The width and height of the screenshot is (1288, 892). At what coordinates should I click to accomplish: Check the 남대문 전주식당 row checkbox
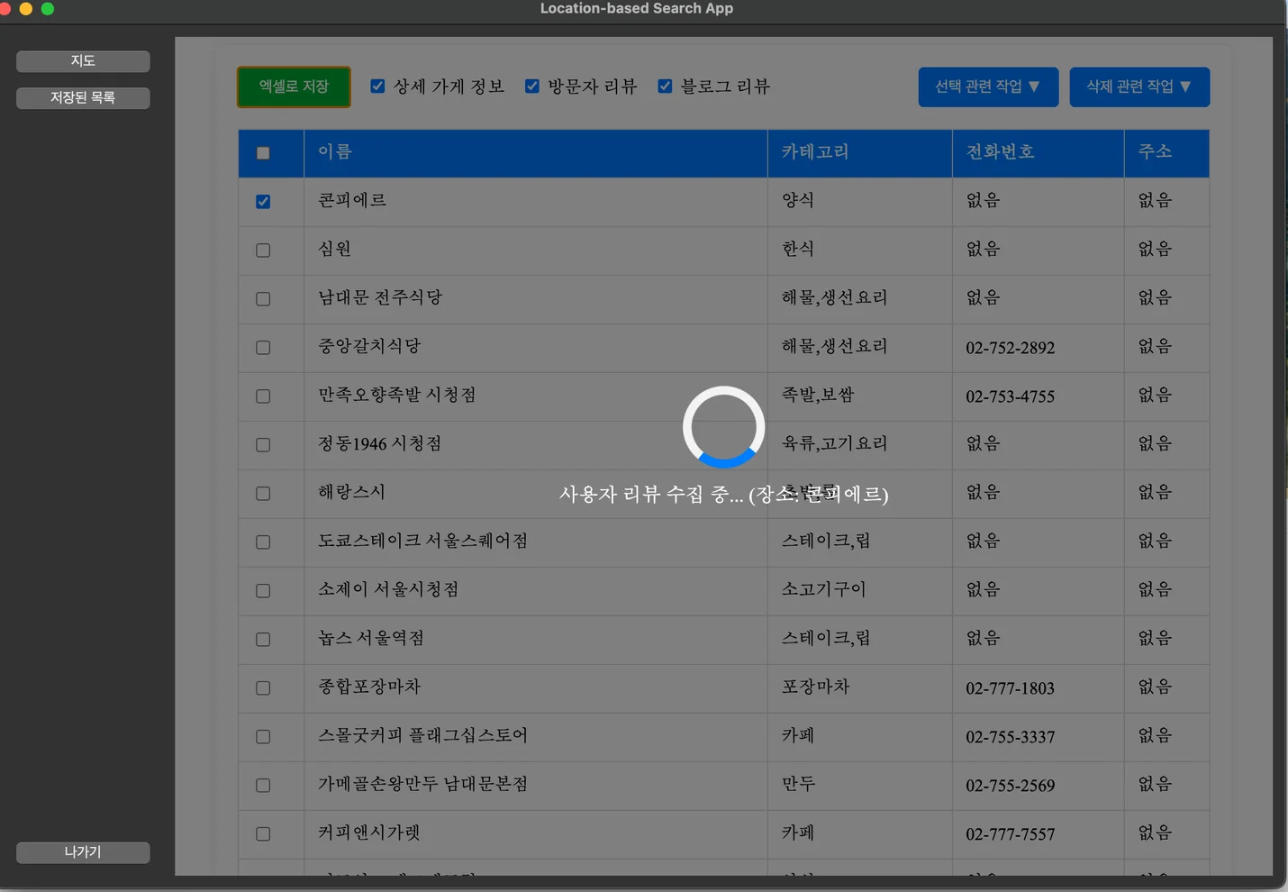[x=263, y=299]
